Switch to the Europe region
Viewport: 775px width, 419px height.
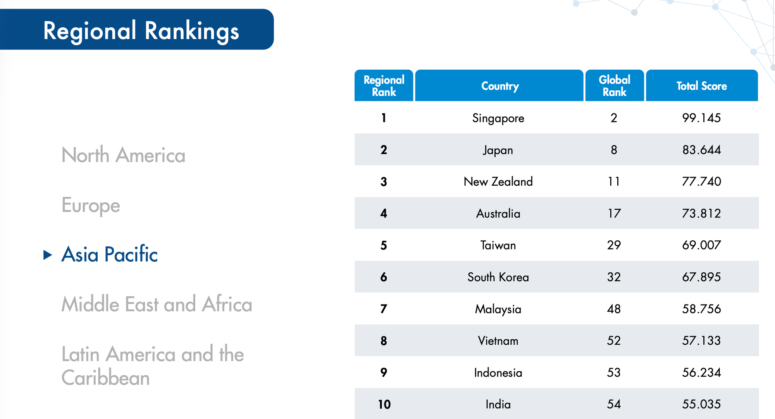coord(91,205)
